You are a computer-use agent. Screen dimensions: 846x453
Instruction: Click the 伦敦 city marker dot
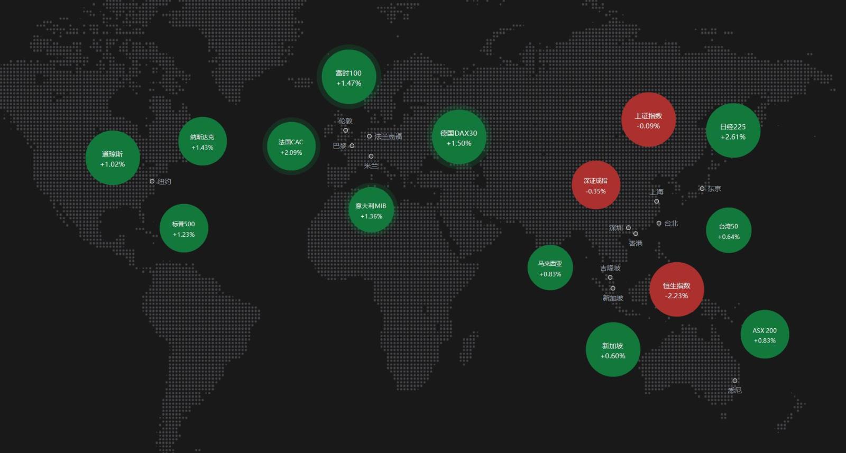(x=346, y=131)
